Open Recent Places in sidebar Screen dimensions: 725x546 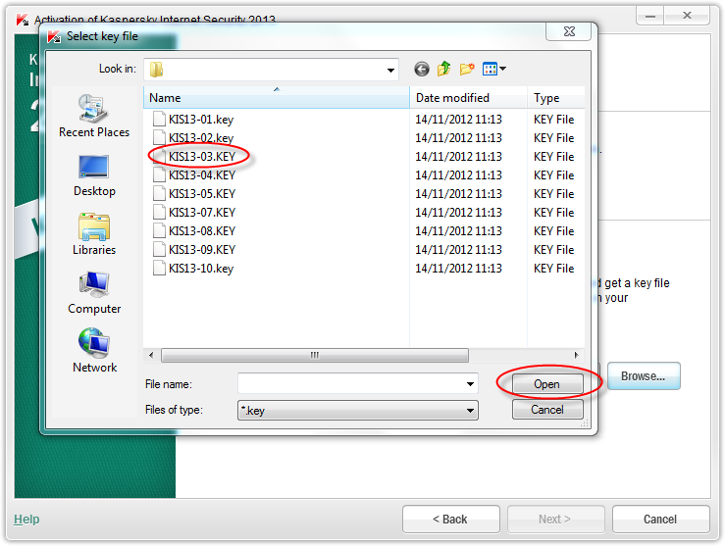(x=94, y=116)
